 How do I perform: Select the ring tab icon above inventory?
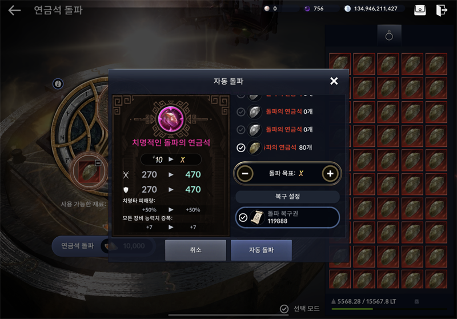tap(389, 35)
